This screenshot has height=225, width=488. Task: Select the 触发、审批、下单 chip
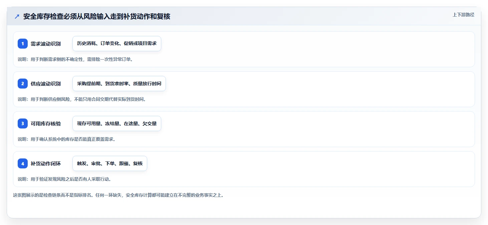pyautogui.click(x=110, y=163)
